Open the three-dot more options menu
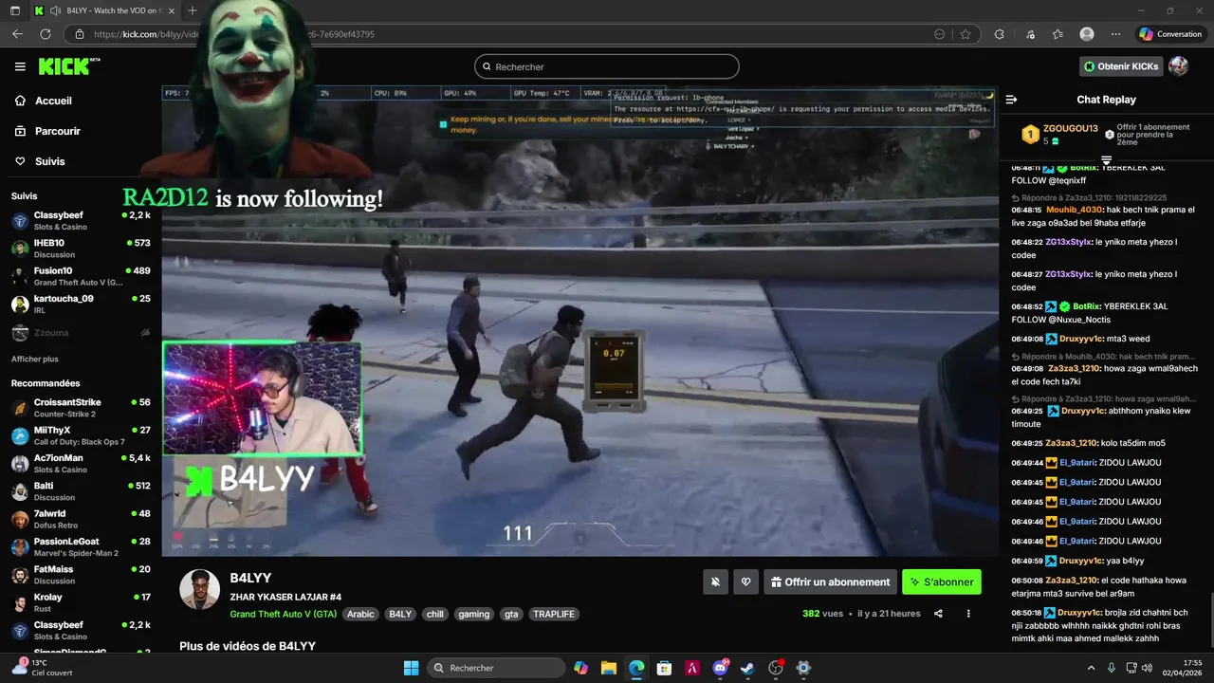The image size is (1214, 683). (x=968, y=614)
